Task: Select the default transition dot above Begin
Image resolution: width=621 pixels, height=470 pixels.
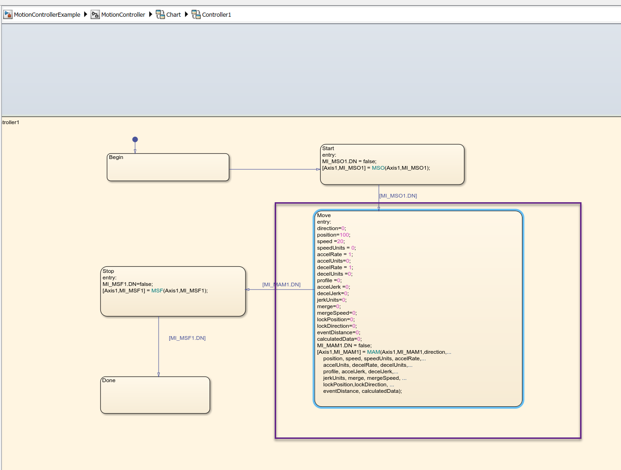Action: (x=135, y=139)
